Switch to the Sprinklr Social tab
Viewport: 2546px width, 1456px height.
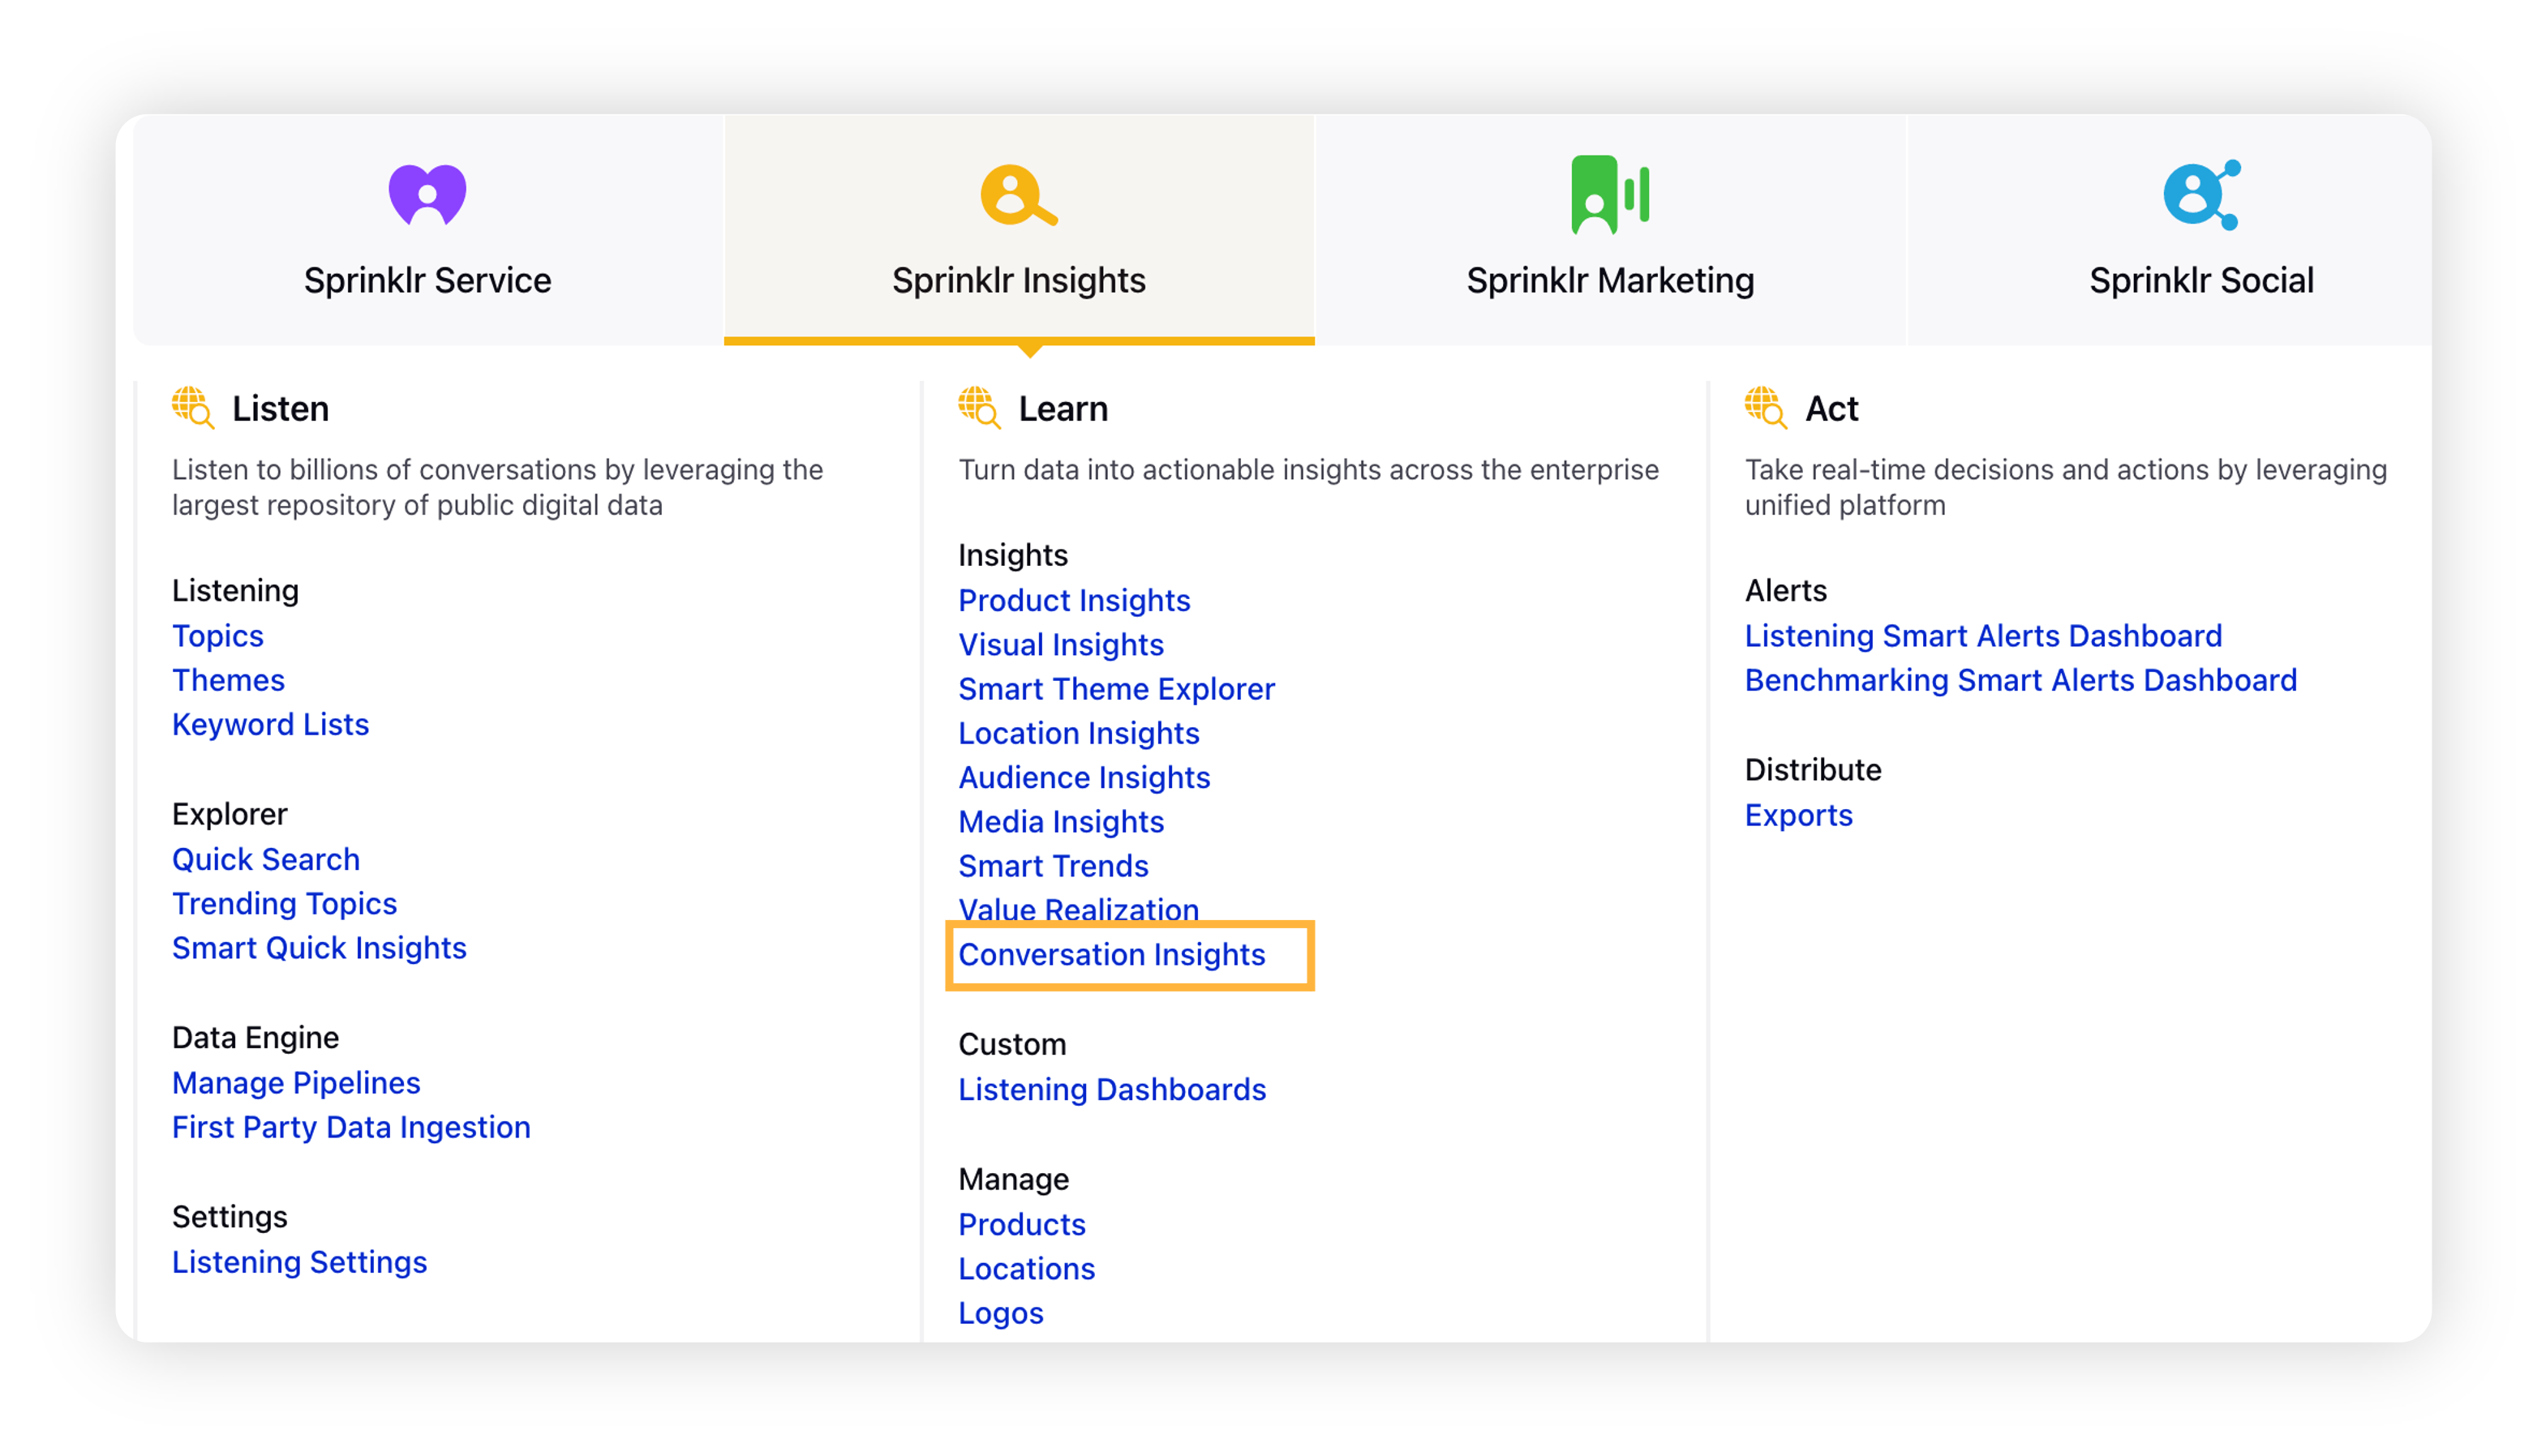point(2168,229)
